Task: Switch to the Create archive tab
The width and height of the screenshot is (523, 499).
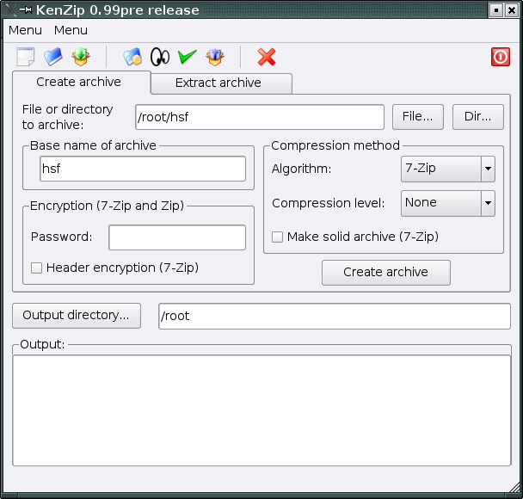Action: [x=82, y=82]
